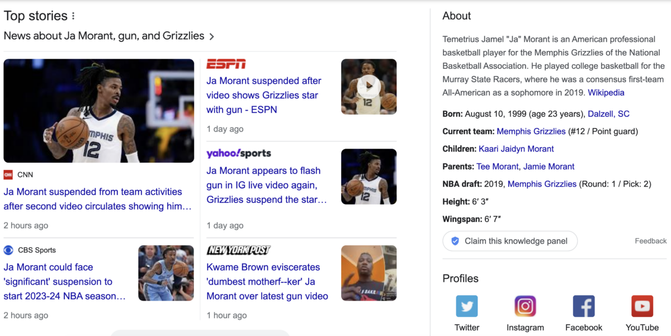Click the 'About' panel heading
Viewport: 671px width, 336px height.
[x=457, y=16]
